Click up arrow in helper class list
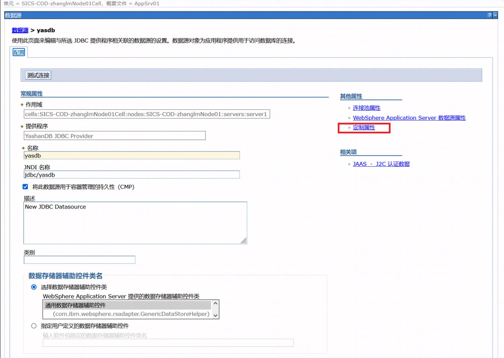 click(215, 304)
